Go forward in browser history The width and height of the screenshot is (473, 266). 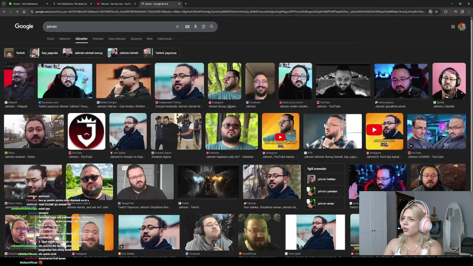tap(11, 11)
